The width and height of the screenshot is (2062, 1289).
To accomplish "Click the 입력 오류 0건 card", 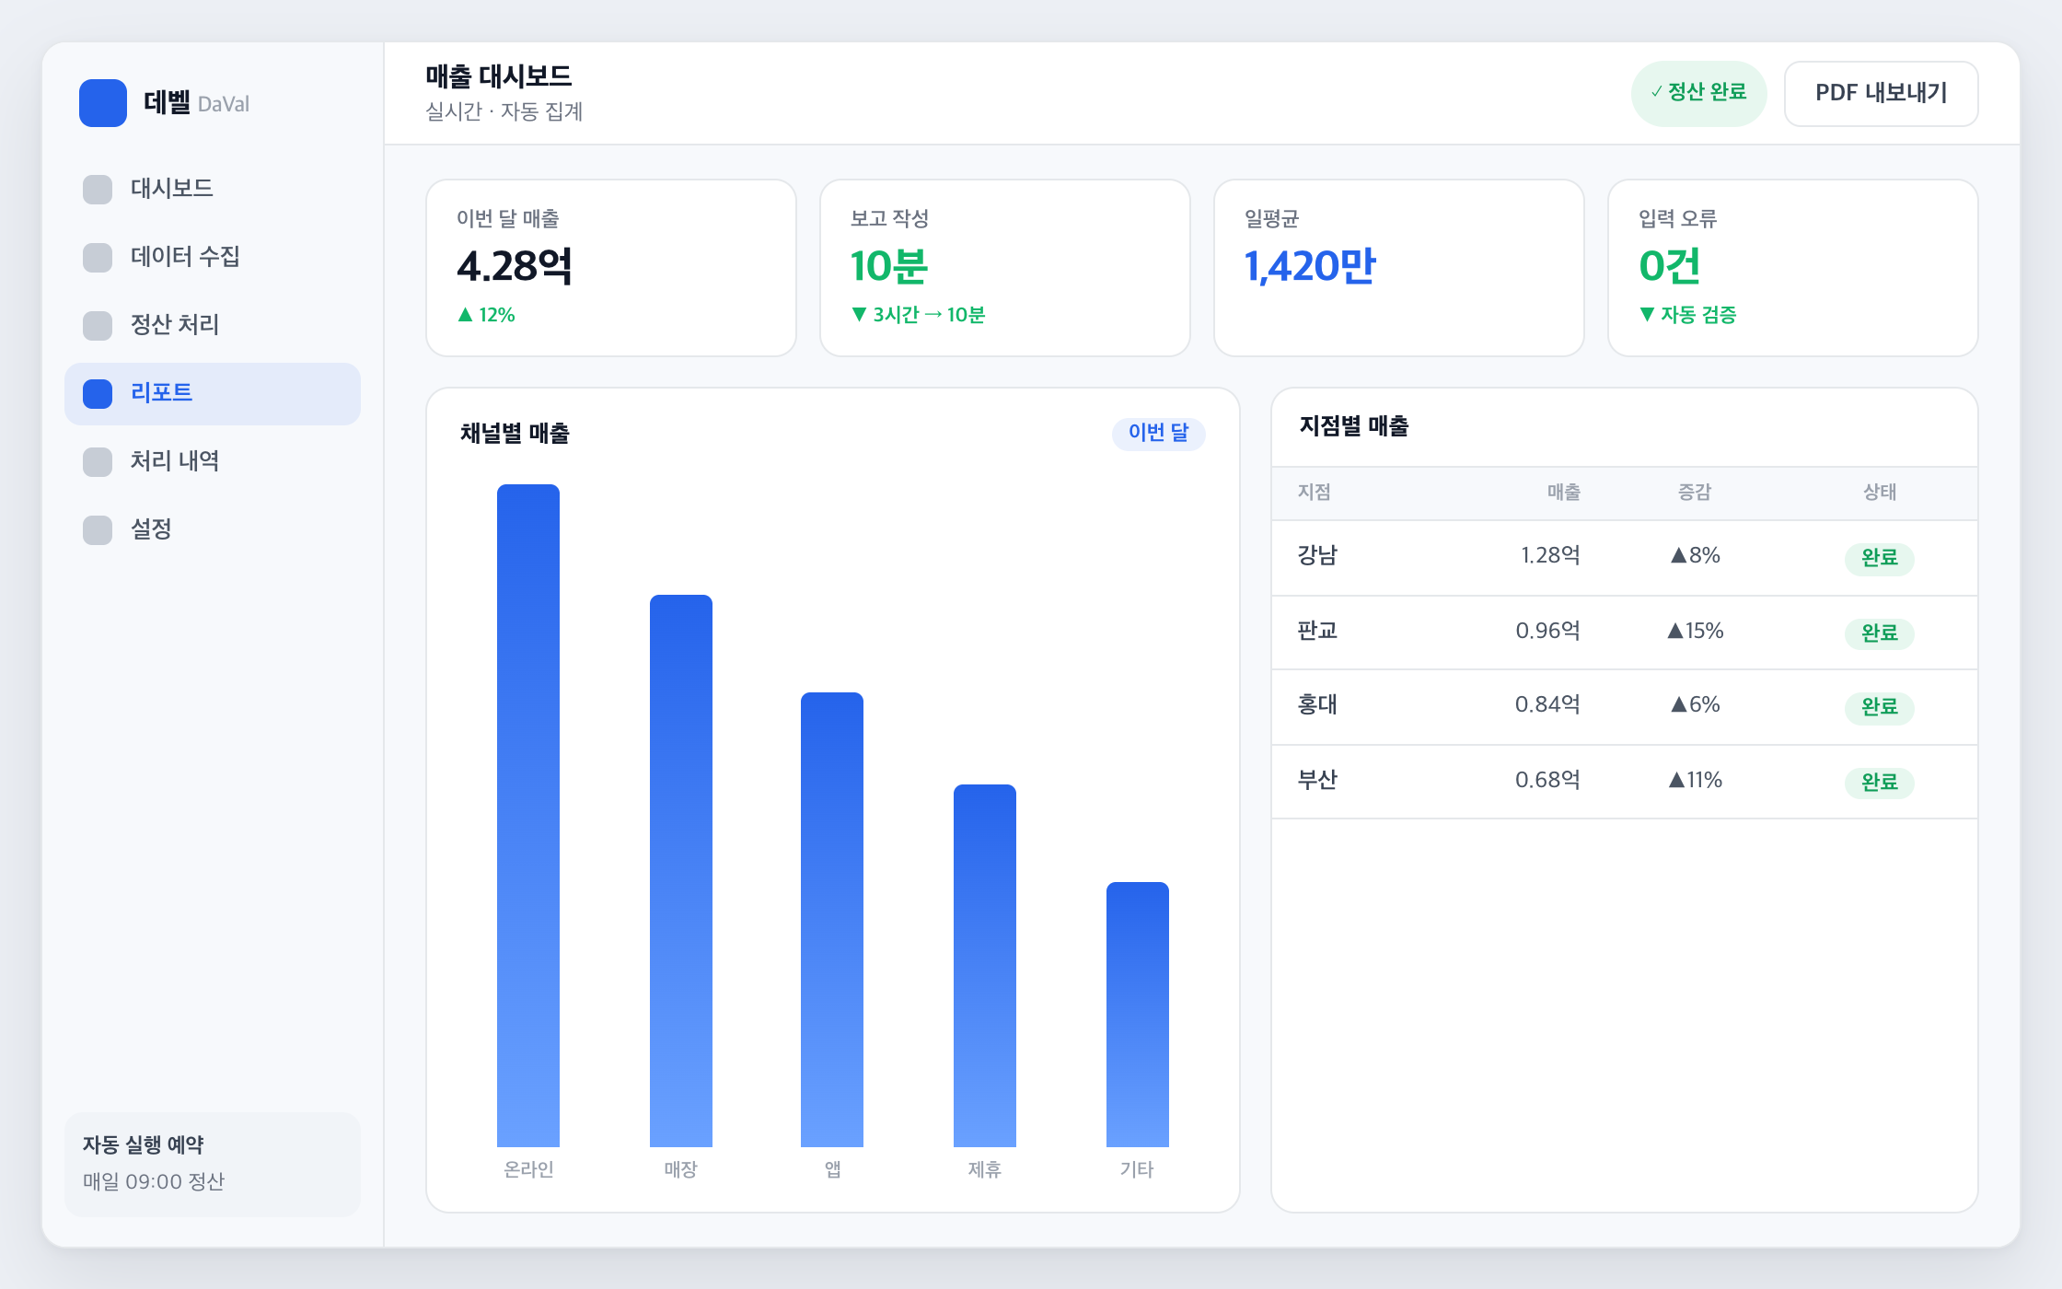I will (1792, 268).
